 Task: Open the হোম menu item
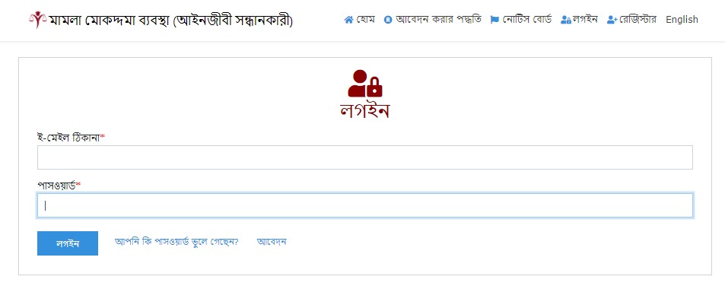[x=366, y=20]
